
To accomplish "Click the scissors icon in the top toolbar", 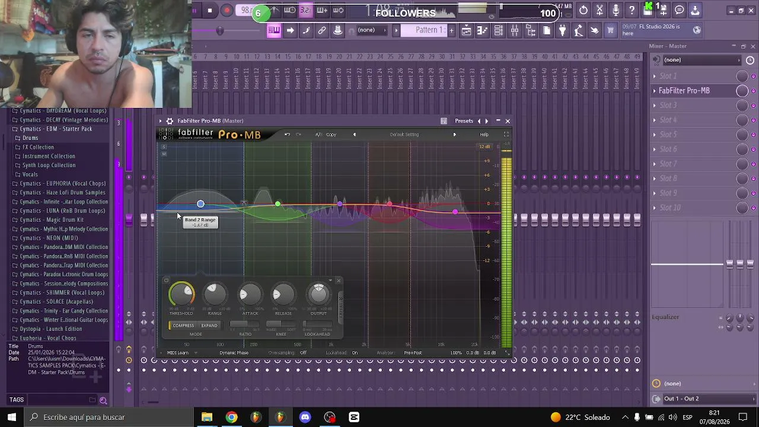I will pyautogui.click(x=599, y=10).
